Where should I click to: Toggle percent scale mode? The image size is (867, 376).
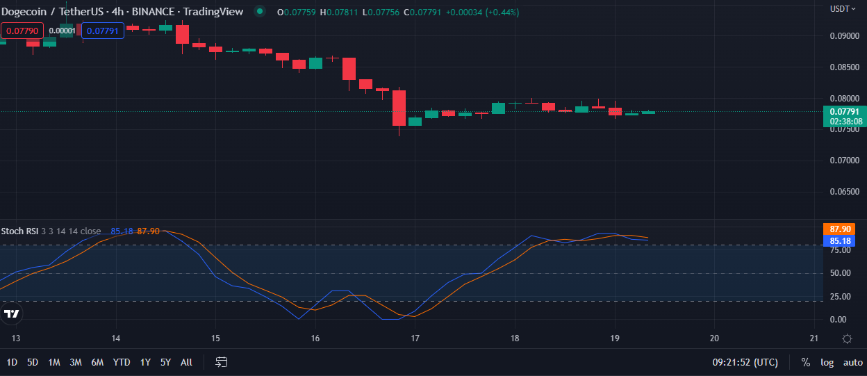coord(805,362)
